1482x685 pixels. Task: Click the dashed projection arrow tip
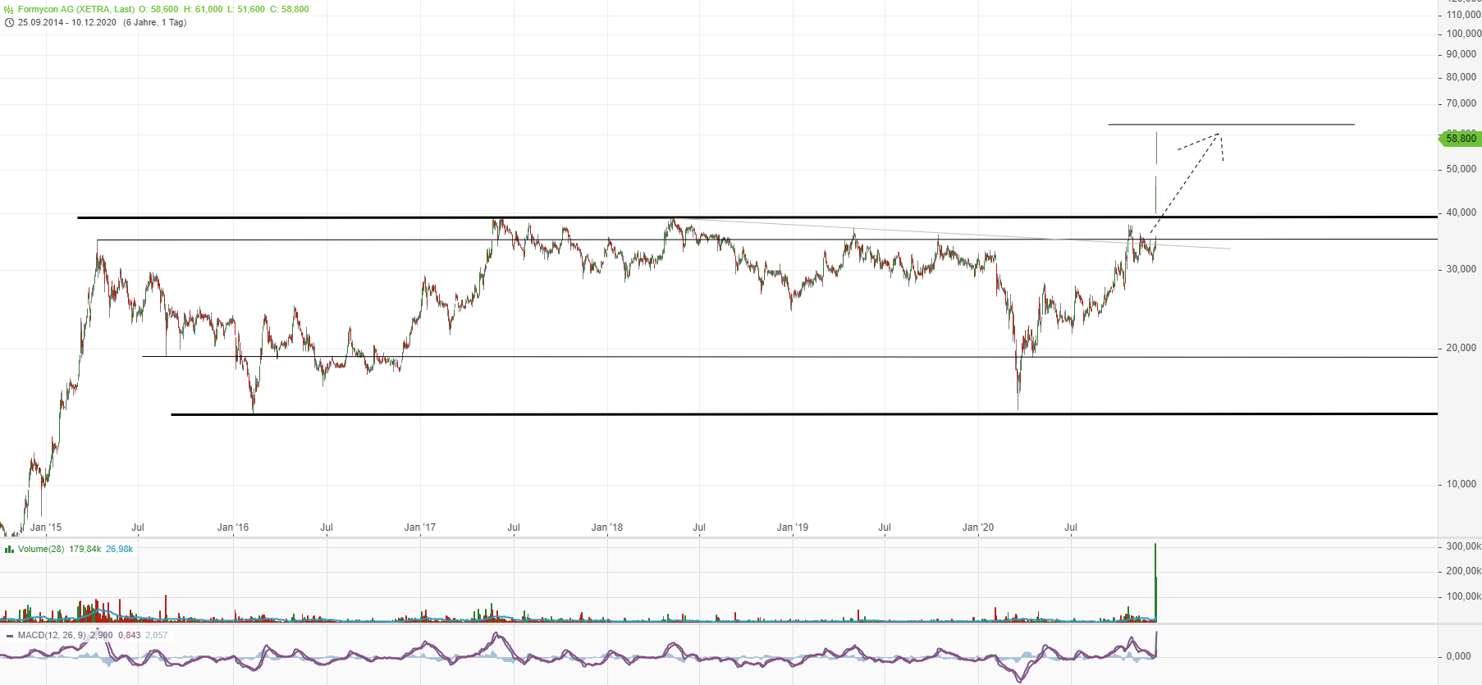tap(1219, 134)
